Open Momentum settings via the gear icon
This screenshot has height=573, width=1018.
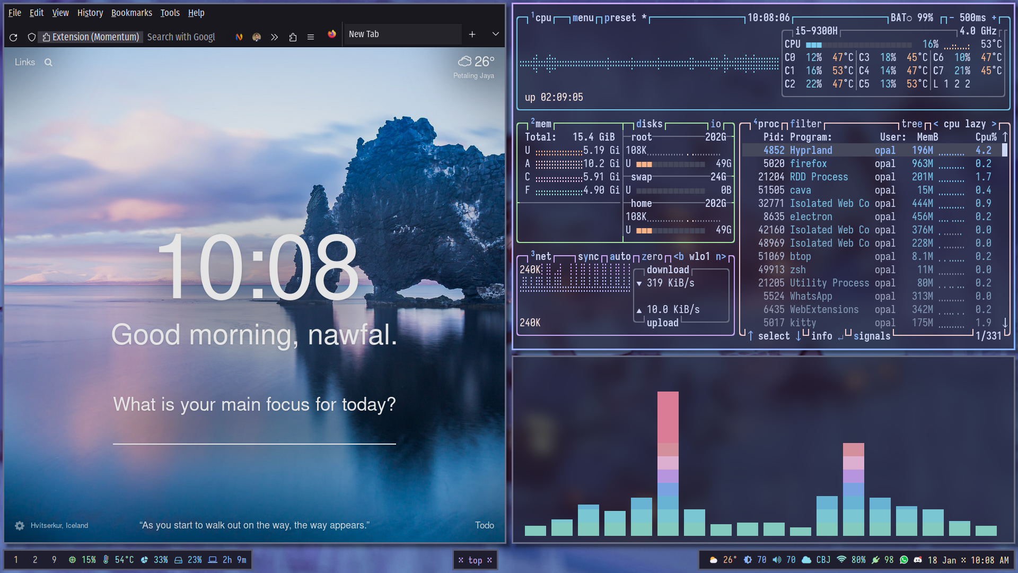[x=19, y=525]
